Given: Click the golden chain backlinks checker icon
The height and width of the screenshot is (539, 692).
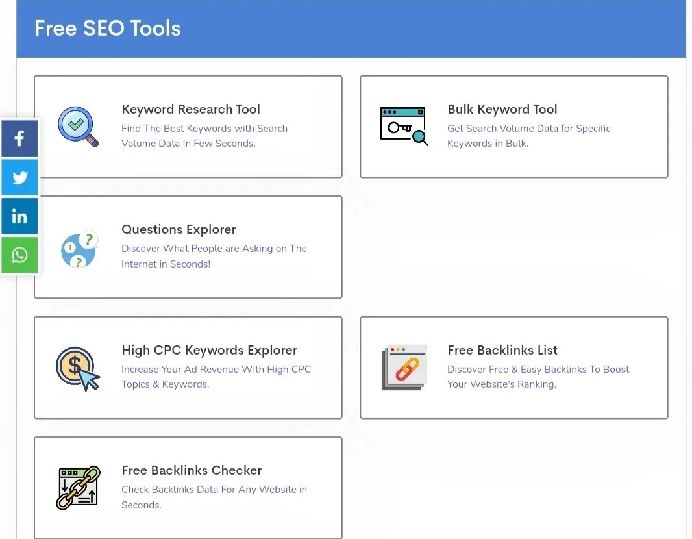Looking at the screenshot, I should click(78, 488).
